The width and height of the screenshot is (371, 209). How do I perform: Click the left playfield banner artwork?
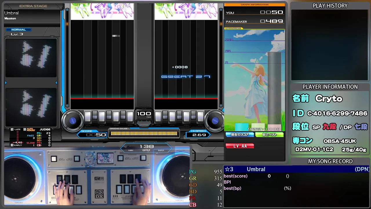coord(102,11)
